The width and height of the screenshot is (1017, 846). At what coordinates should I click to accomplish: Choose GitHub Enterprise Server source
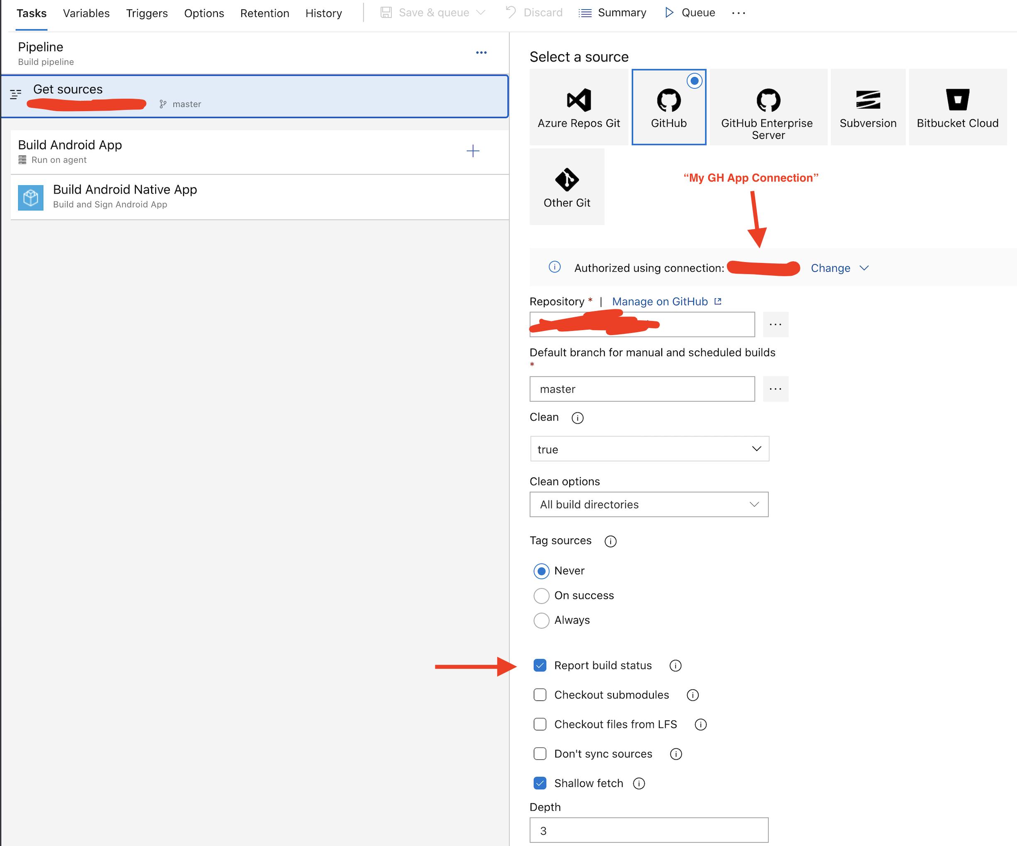768,101
